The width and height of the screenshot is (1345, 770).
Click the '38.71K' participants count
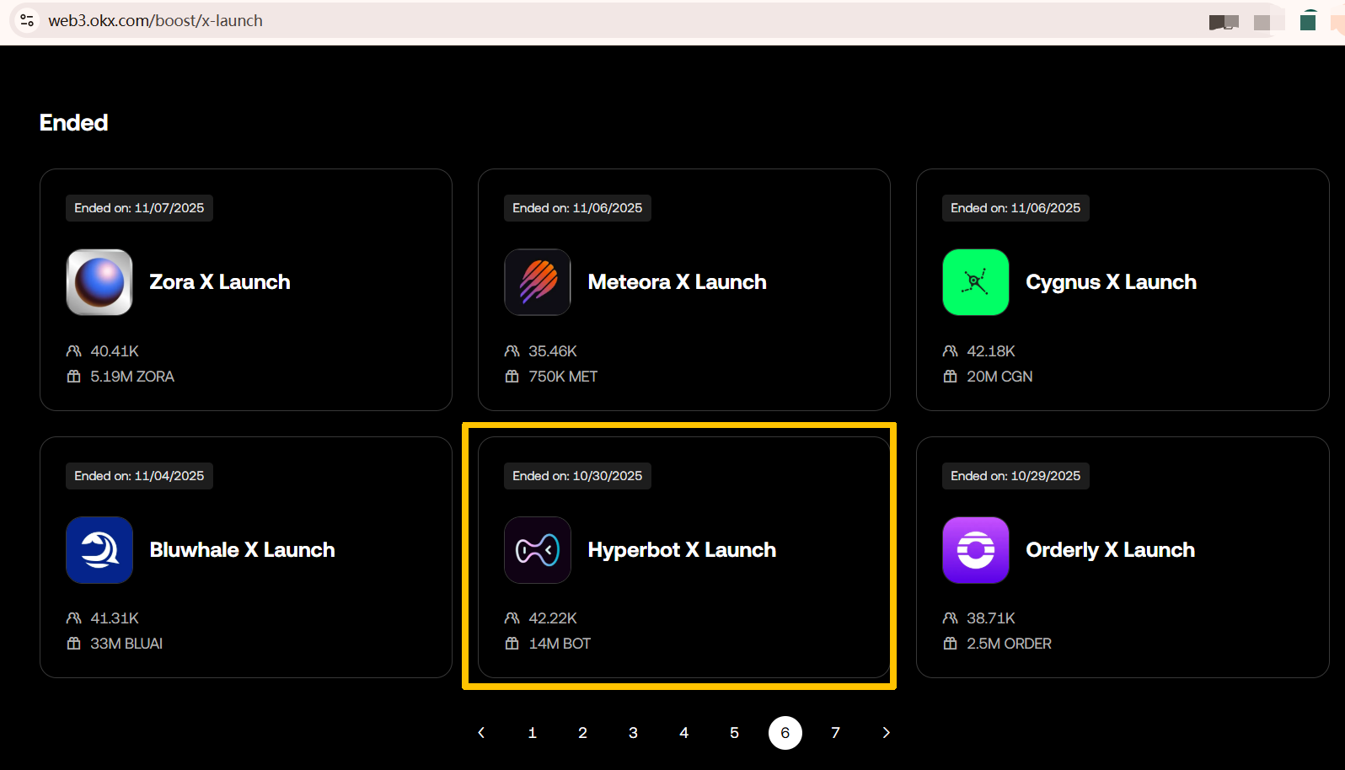991,618
